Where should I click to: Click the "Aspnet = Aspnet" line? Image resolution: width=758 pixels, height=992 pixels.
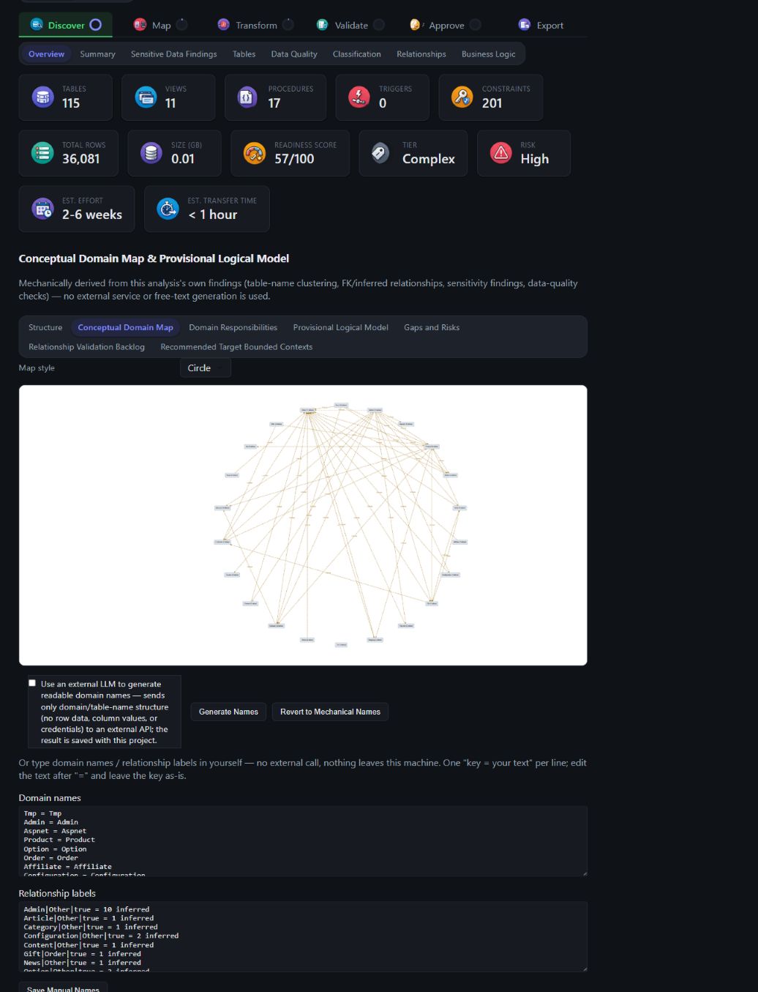(55, 831)
